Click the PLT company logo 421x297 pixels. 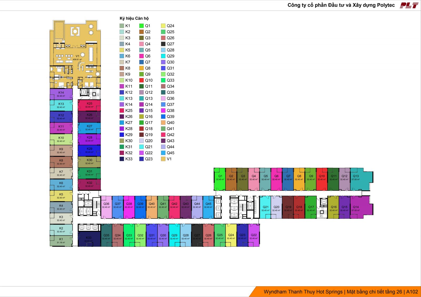409,5
